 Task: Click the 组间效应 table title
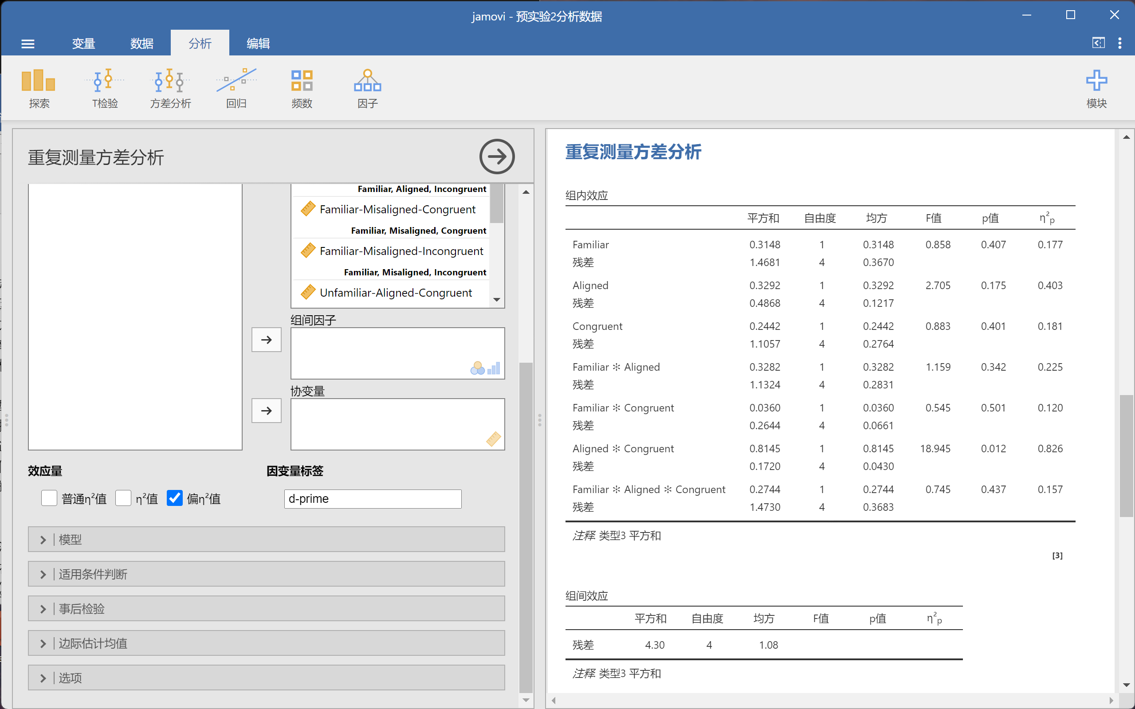[x=586, y=596]
